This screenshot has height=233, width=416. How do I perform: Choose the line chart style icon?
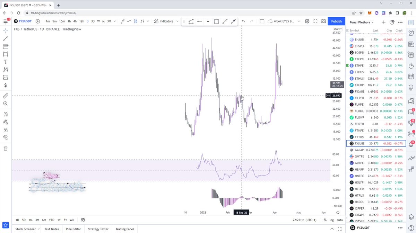tap(129, 21)
